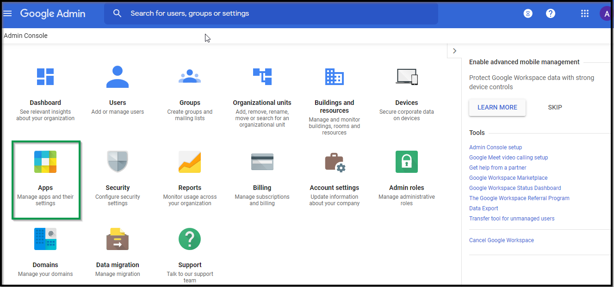
Task: Open the Admin roles lock icon
Action: [x=407, y=162]
